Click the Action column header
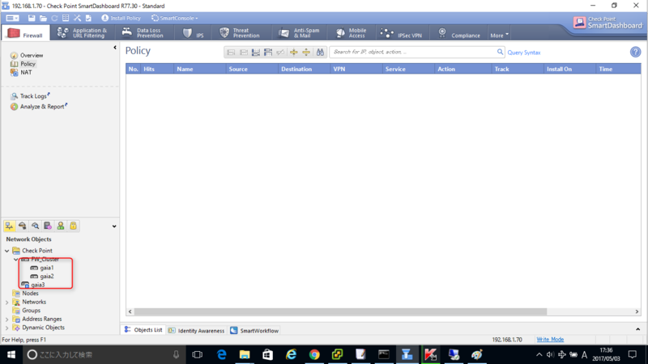The height and width of the screenshot is (364, 648). [463, 69]
